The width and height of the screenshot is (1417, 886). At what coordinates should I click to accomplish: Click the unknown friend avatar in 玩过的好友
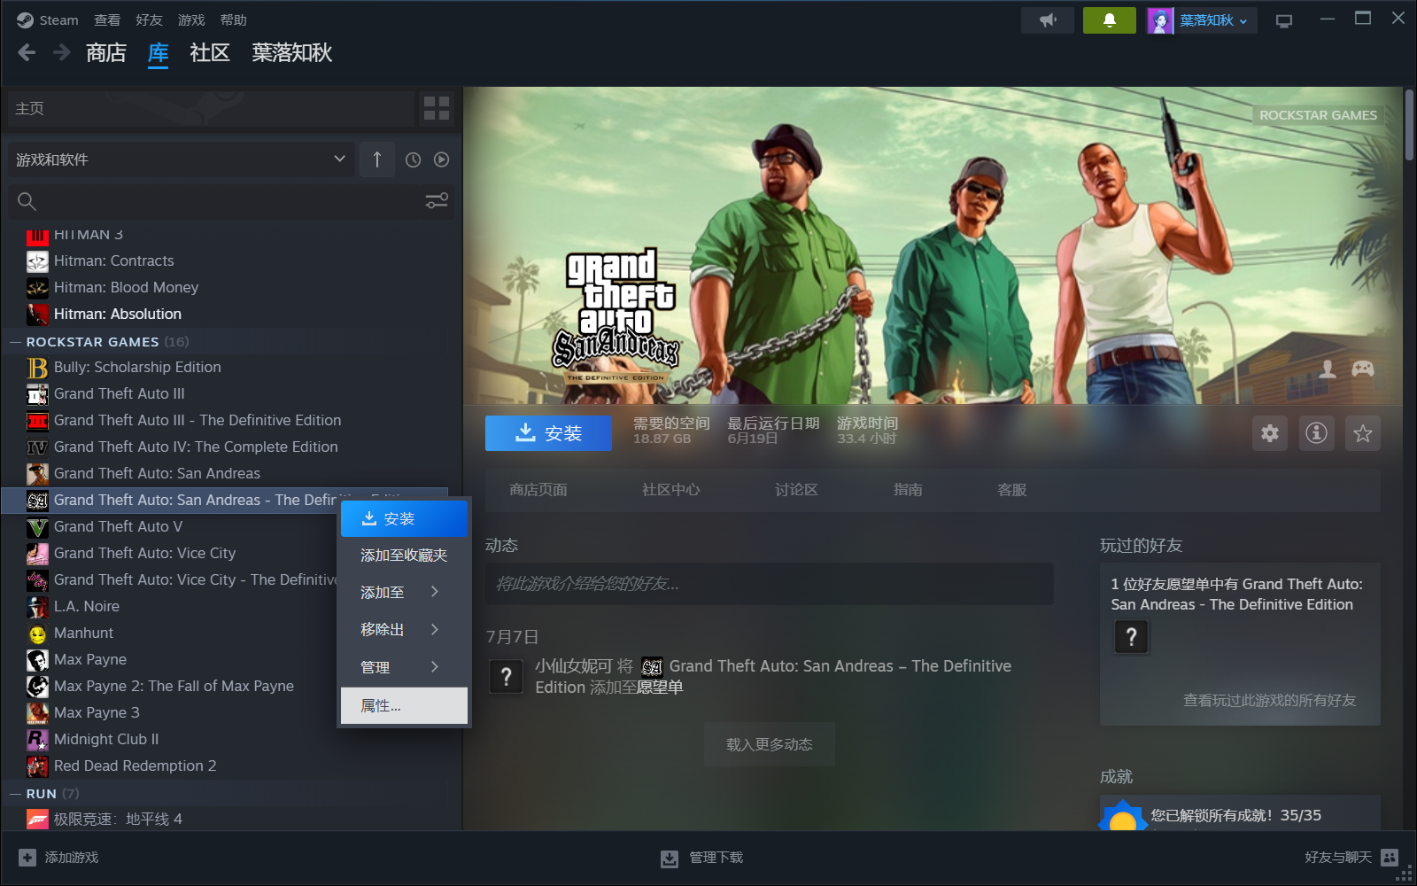click(x=1131, y=636)
